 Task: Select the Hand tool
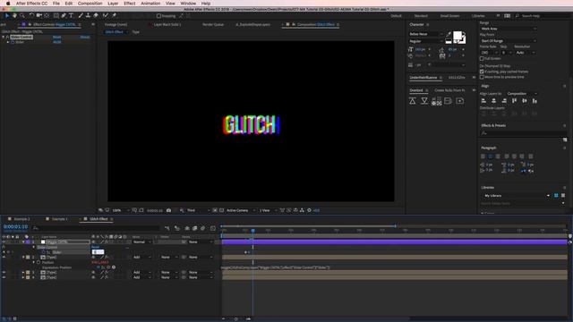click(x=14, y=16)
